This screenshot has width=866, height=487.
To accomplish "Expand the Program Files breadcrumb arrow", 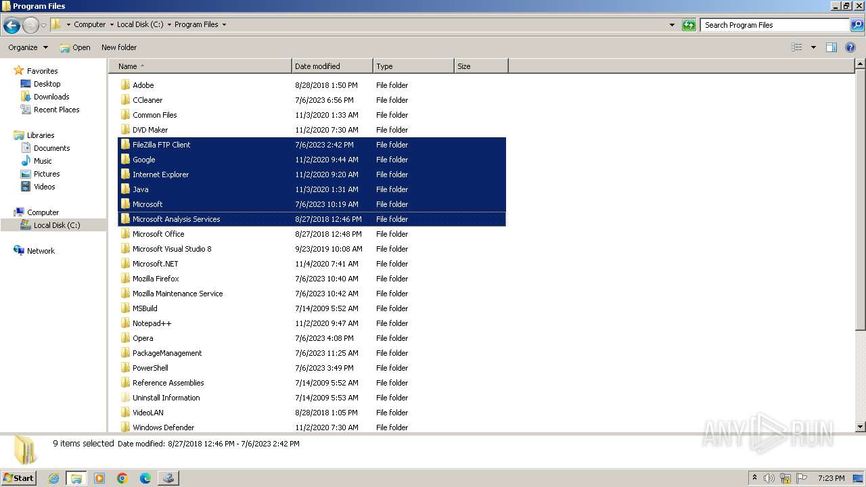I will [x=224, y=25].
